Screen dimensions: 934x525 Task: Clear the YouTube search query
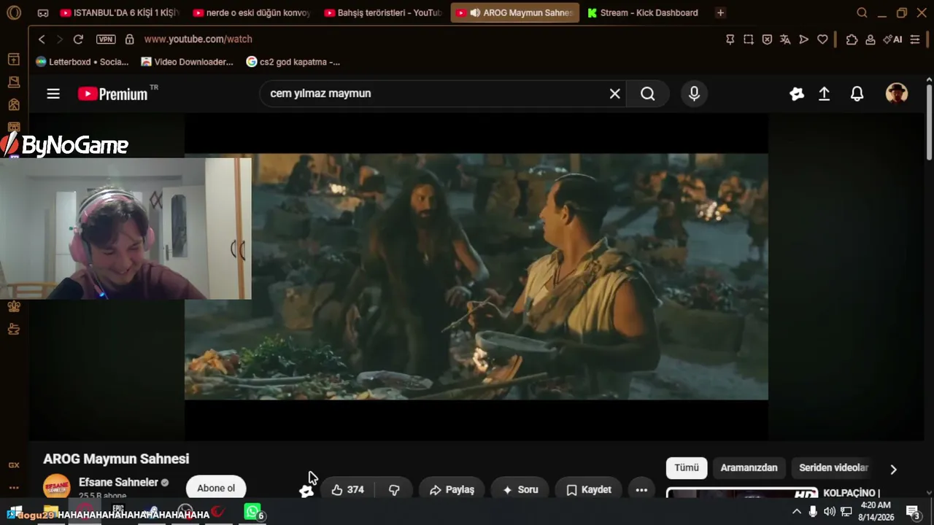615,93
